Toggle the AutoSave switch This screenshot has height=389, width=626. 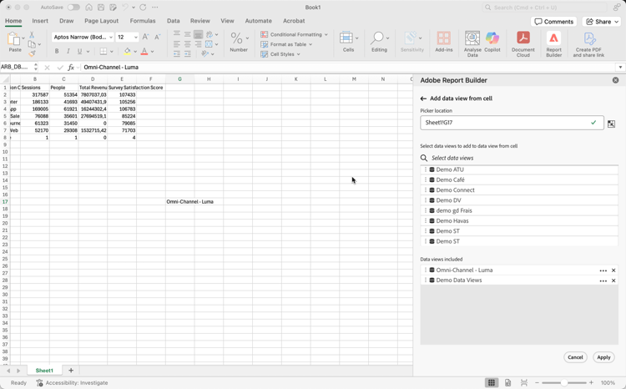pos(73,8)
